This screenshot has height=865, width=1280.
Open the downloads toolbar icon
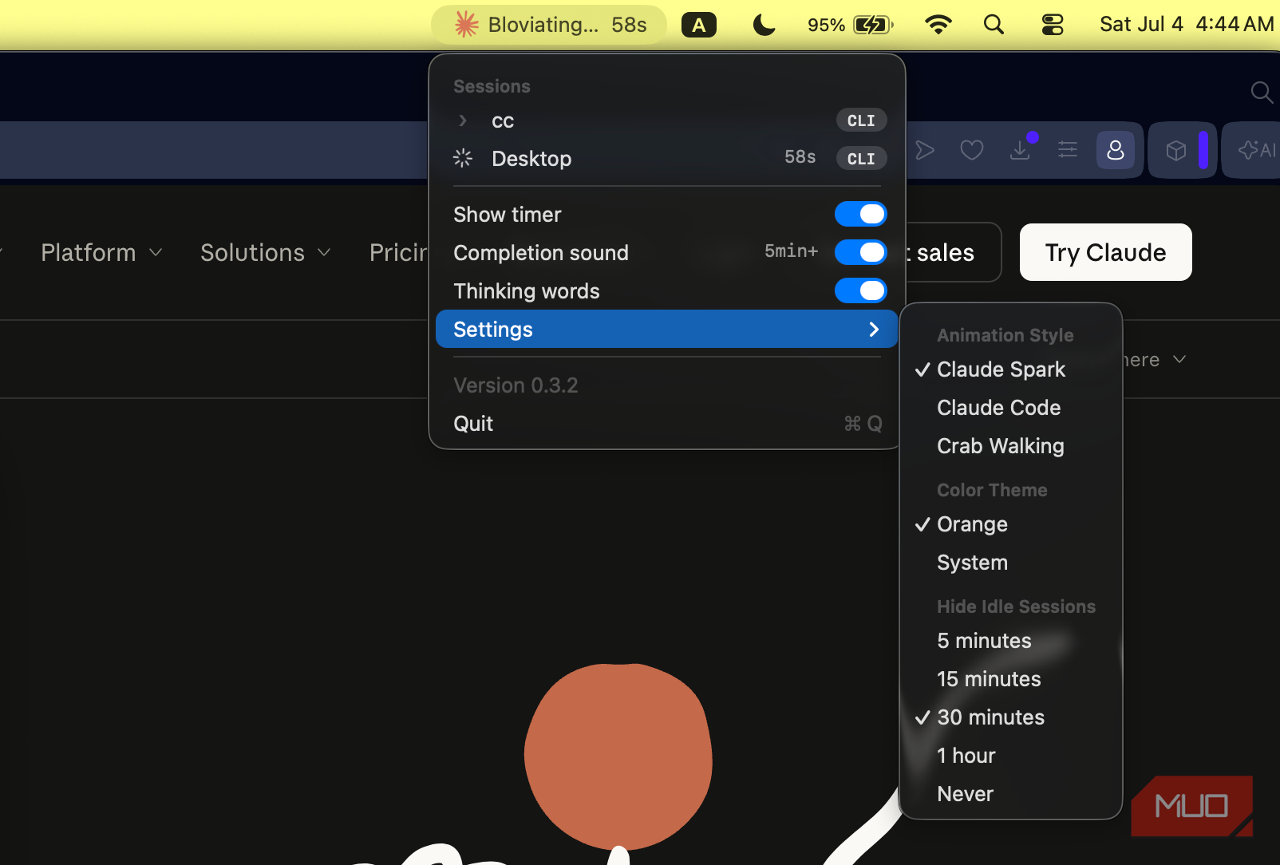coord(1020,150)
